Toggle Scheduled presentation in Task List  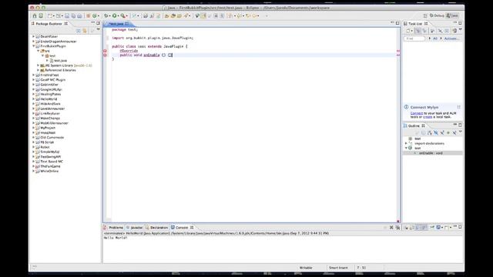(x=424, y=31)
